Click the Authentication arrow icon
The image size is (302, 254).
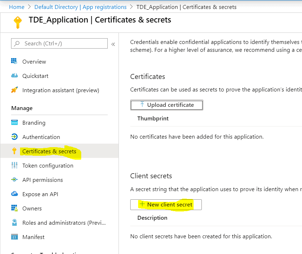coord(14,137)
